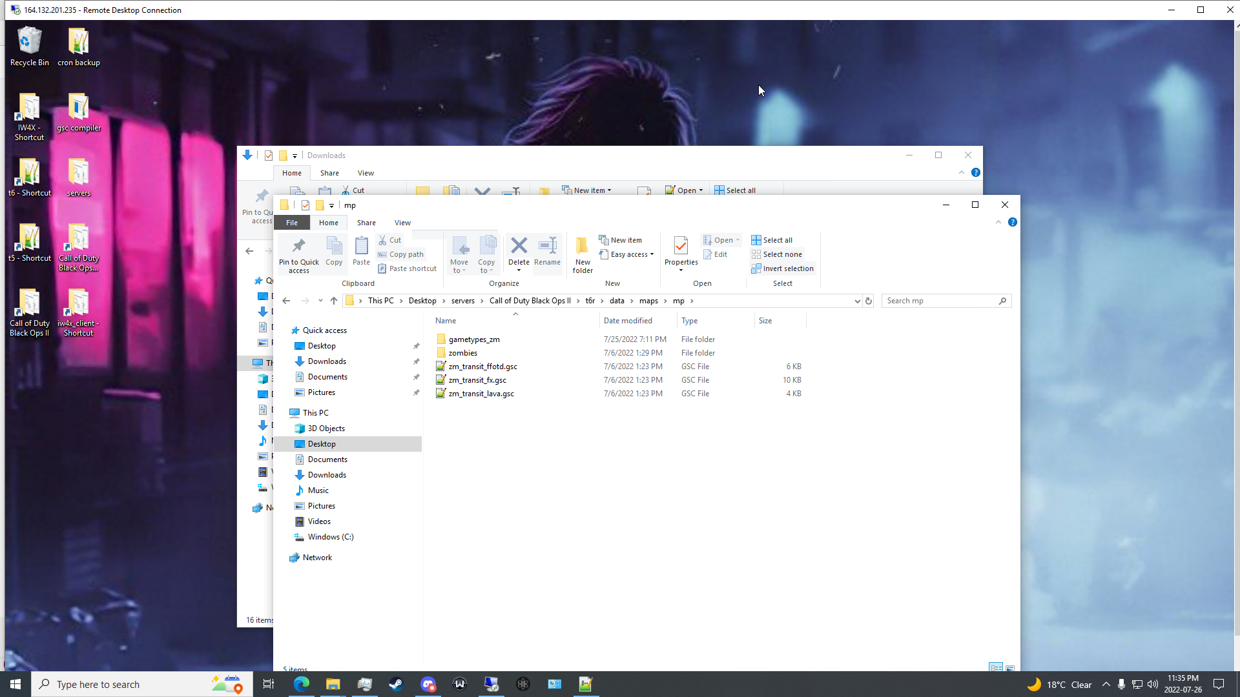Click Select all in mp window

coord(772,240)
